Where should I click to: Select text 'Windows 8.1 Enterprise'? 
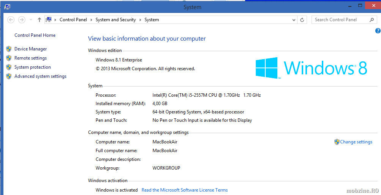[119, 60]
